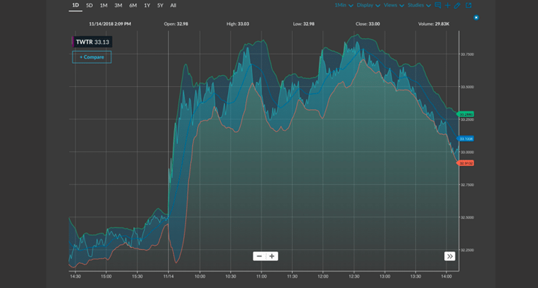Switch chart to 1M range
This screenshot has height=288, width=538.
(x=104, y=5)
